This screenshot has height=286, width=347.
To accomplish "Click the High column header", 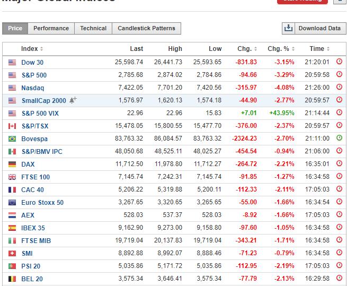I will pyautogui.click(x=175, y=49).
